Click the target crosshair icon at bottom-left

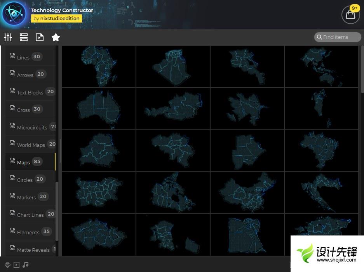[x=7, y=265]
